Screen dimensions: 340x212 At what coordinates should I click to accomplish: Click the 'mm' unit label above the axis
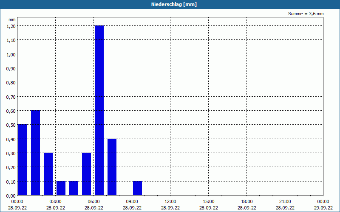(x=12, y=20)
